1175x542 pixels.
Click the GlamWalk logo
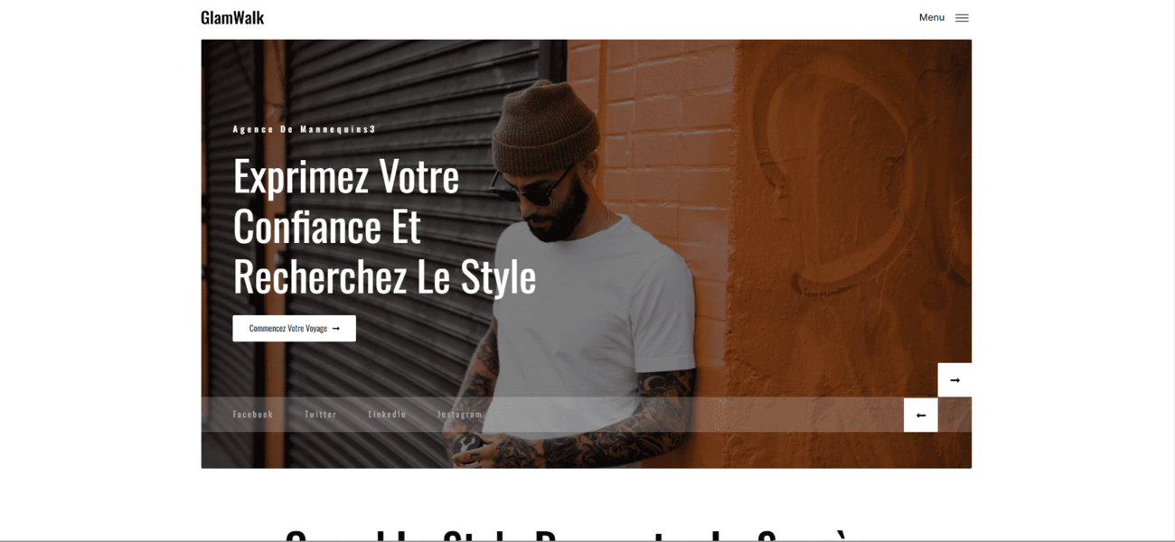point(232,17)
